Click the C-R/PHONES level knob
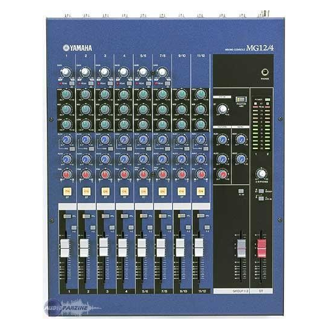This screenshot has height=329, width=329. (x=261, y=174)
